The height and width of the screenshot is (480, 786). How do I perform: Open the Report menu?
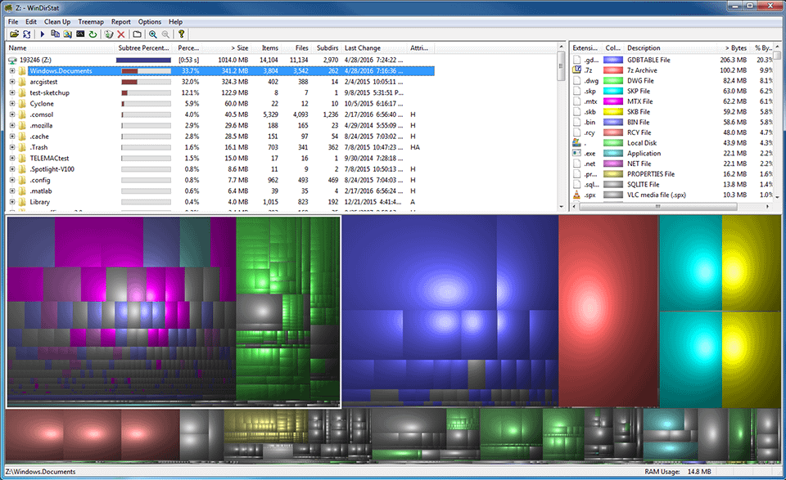(121, 21)
